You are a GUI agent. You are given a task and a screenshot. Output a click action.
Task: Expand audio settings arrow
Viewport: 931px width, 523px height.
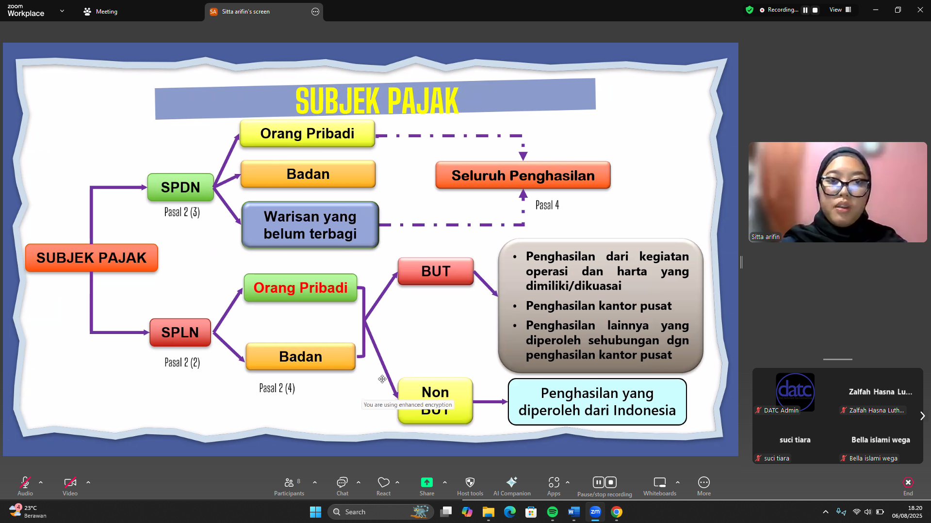click(41, 483)
